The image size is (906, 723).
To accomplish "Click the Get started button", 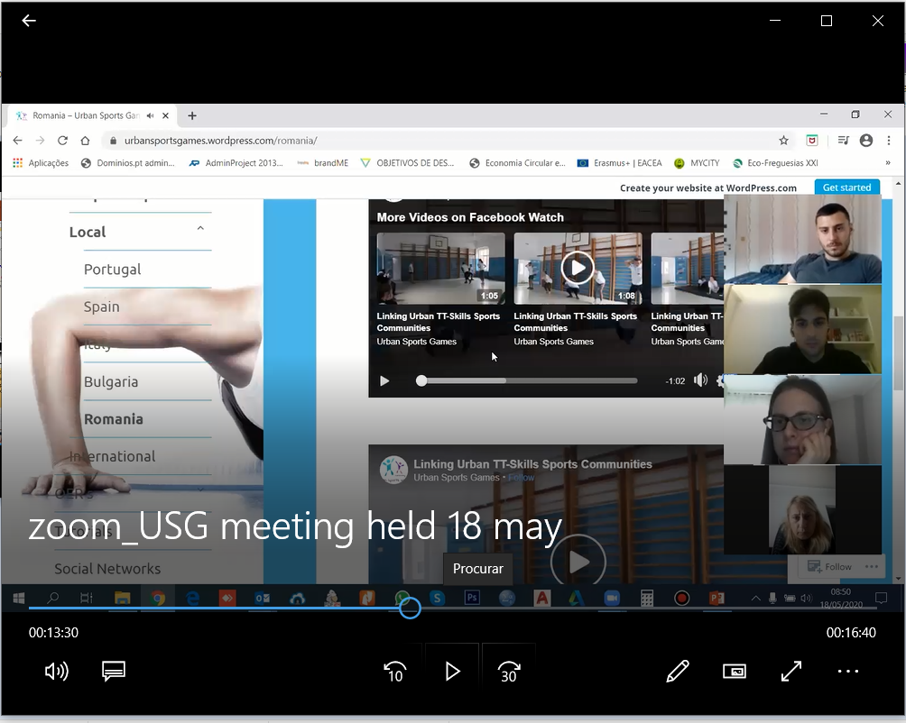I will [846, 188].
